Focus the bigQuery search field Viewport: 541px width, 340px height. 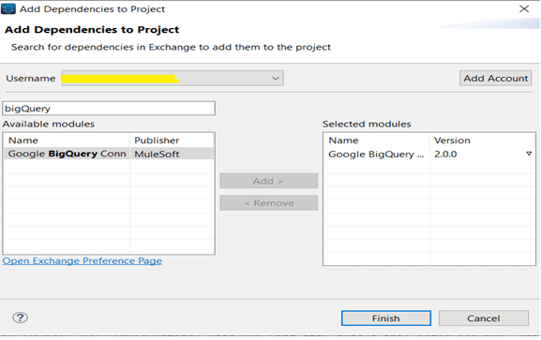pyautogui.click(x=109, y=109)
